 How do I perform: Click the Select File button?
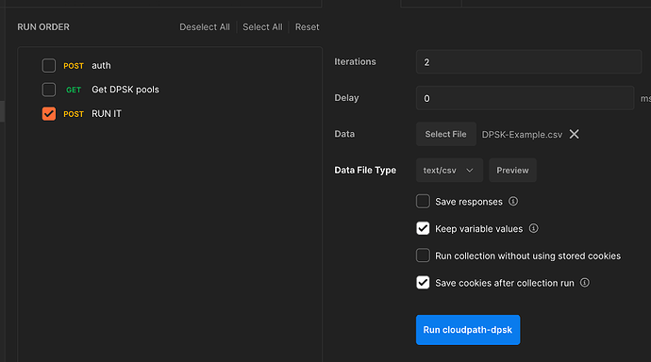446,134
